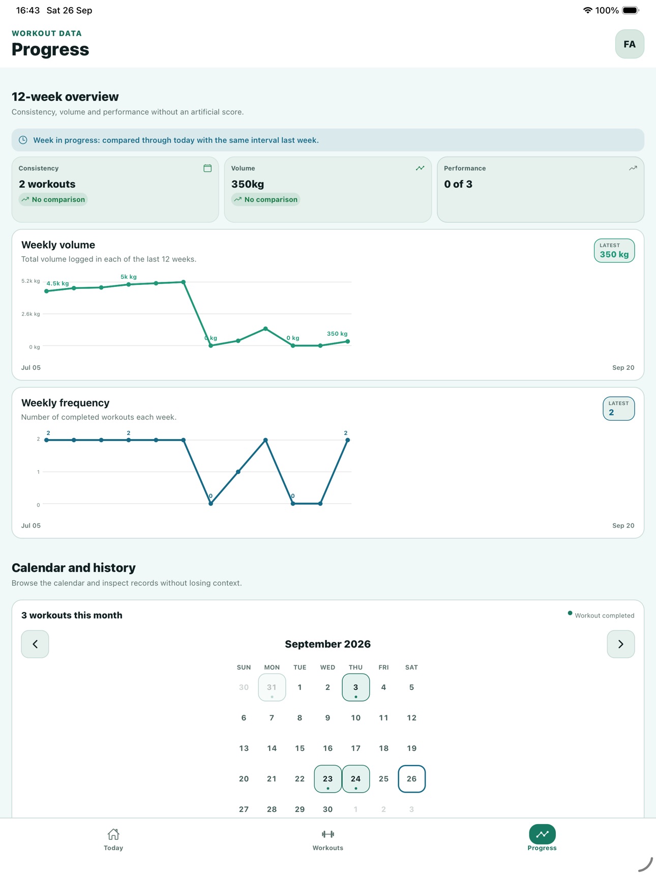Tap the 'No comparison' tag under 350kg

coord(266,199)
